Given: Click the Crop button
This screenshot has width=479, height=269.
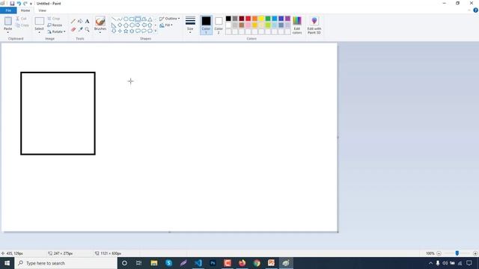Looking at the screenshot, I should click(54, 19).
